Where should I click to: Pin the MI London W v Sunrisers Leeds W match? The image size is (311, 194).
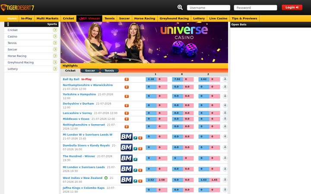(x=225, y=137)
